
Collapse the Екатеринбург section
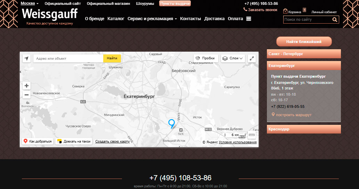click(x=304, y=66)
